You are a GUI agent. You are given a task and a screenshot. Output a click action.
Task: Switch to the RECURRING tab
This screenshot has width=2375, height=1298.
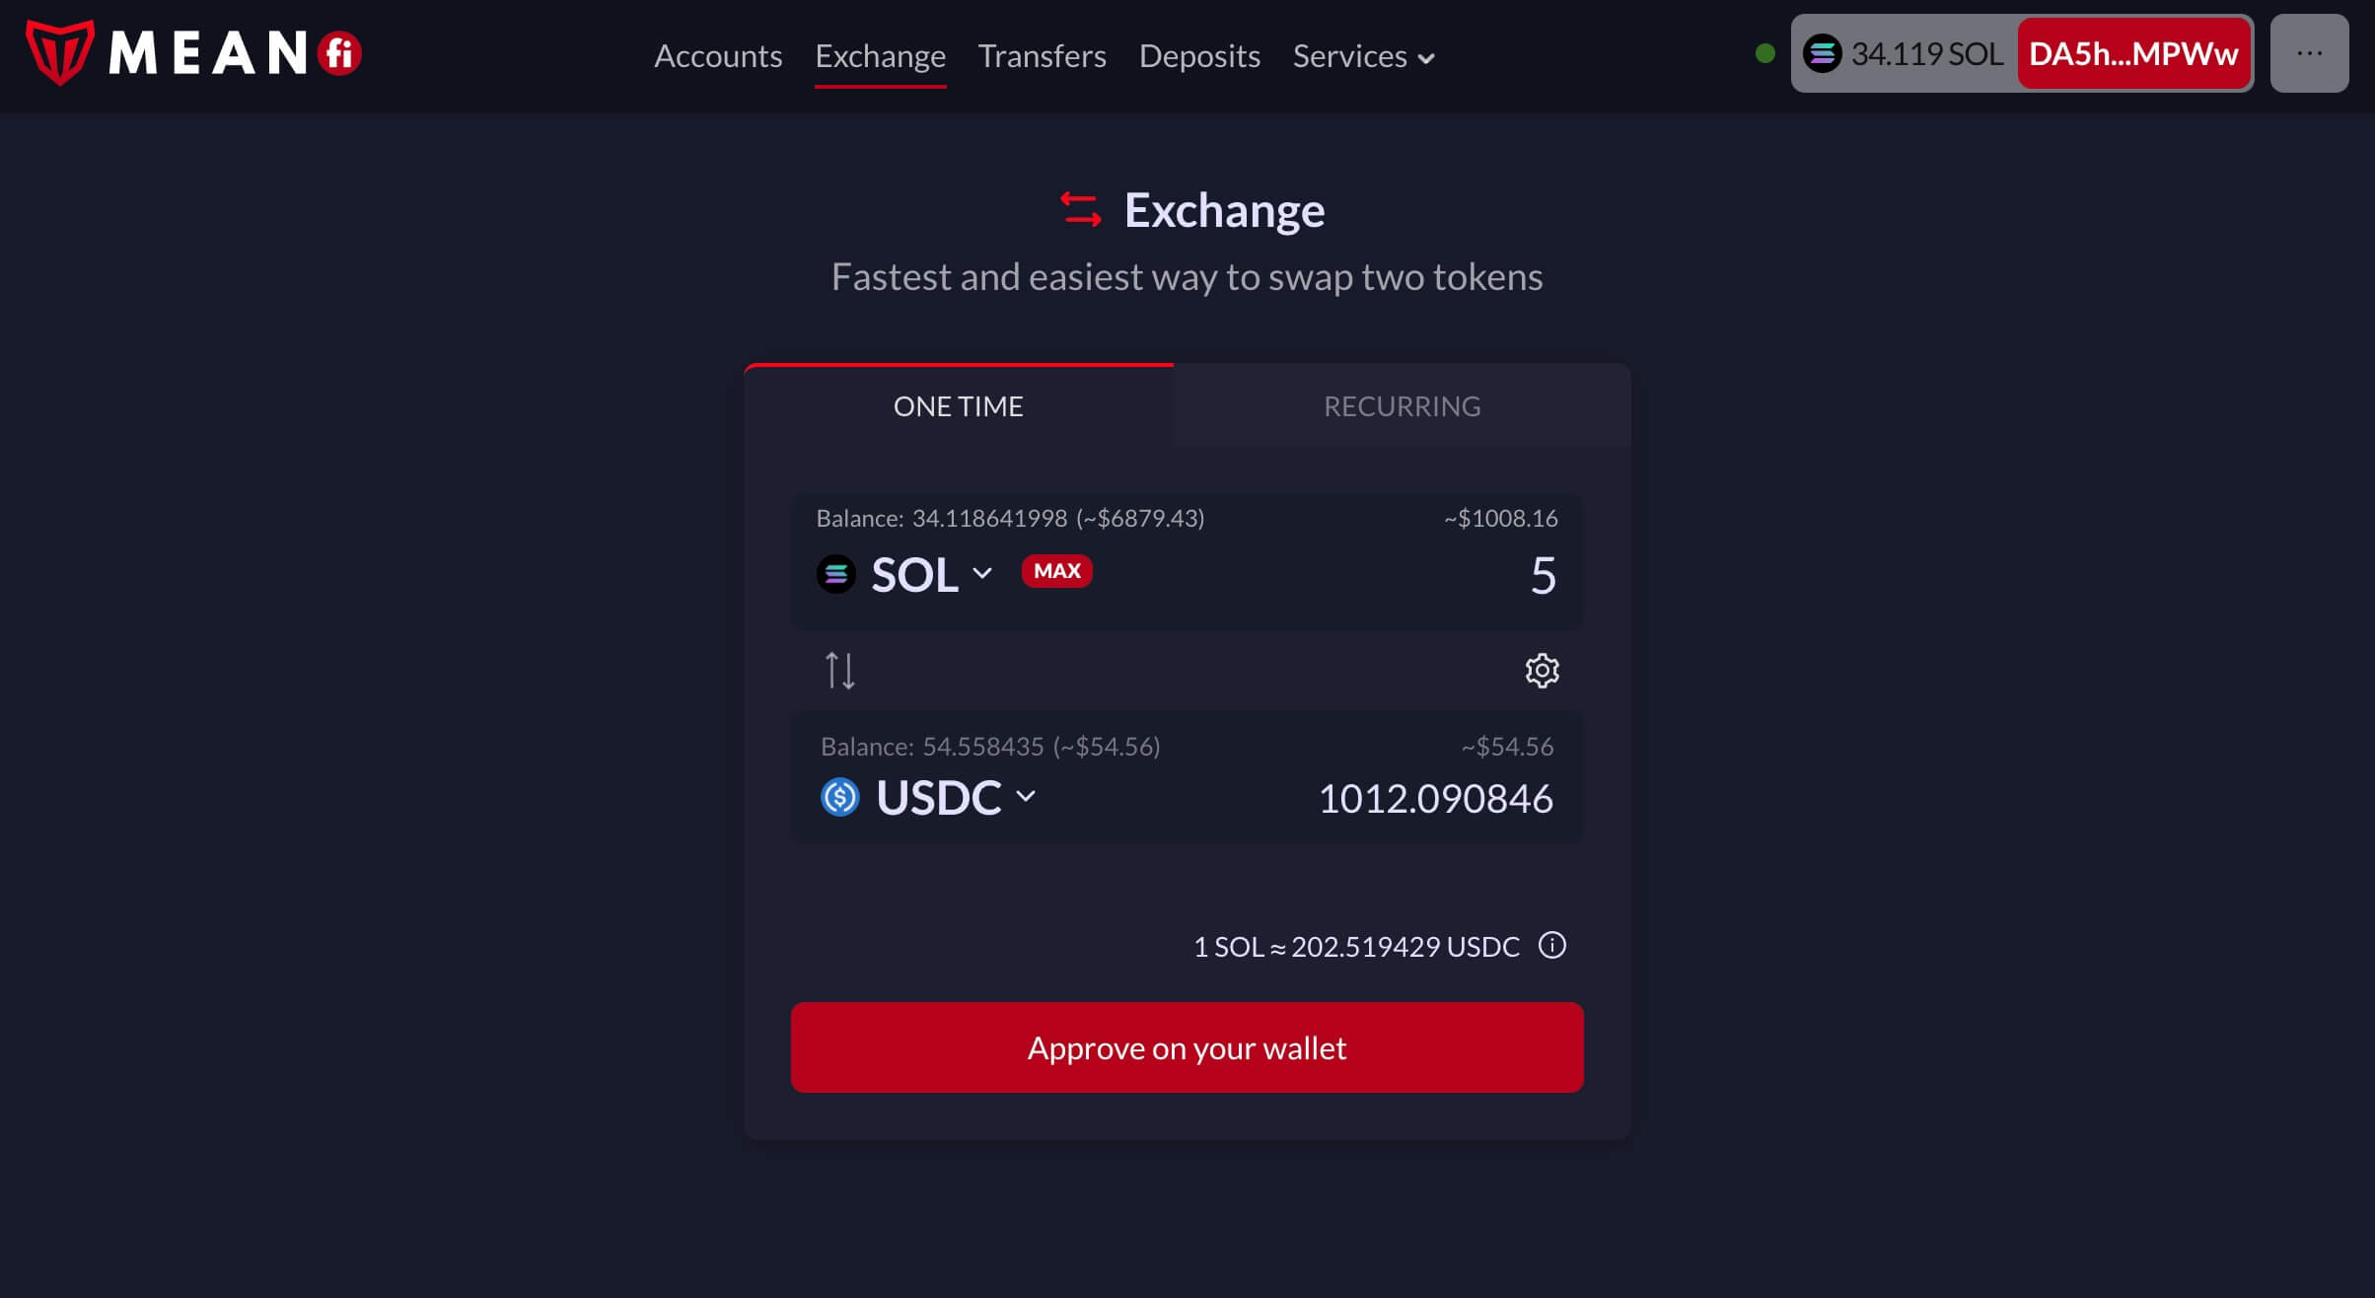[x=1402, y=405]
